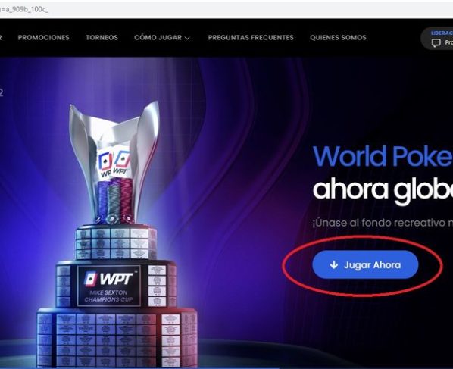Click the stacked poker chips inside the trophy
This screenshot has width=453, height=369.
[x=114, y=201]
